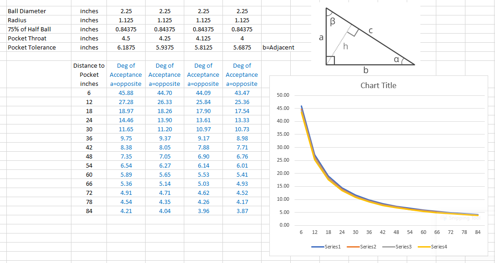Select the 50.00 vertical axis label
The height and width of the screenshot is (263, 495).
pyautogui.click(x=283, y=95)
